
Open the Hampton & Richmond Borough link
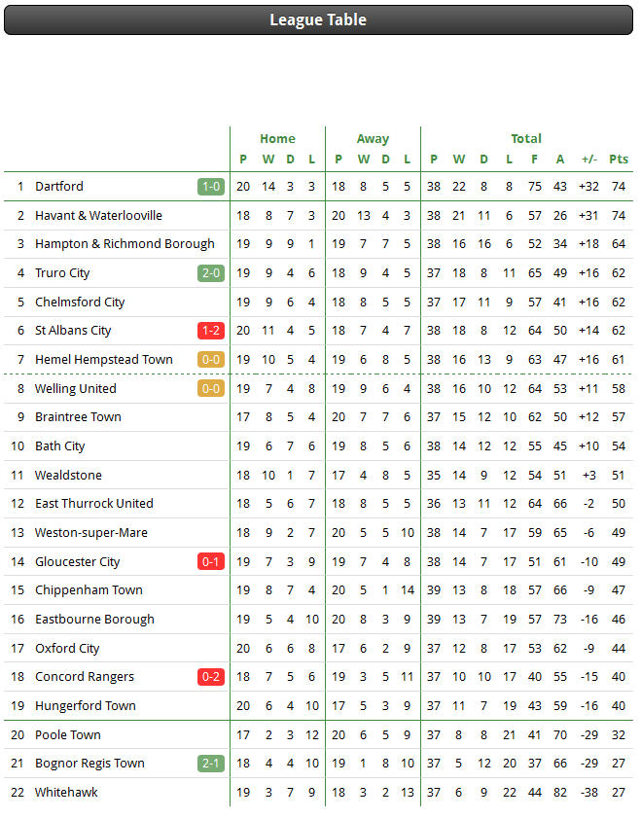tap(125, 244)
